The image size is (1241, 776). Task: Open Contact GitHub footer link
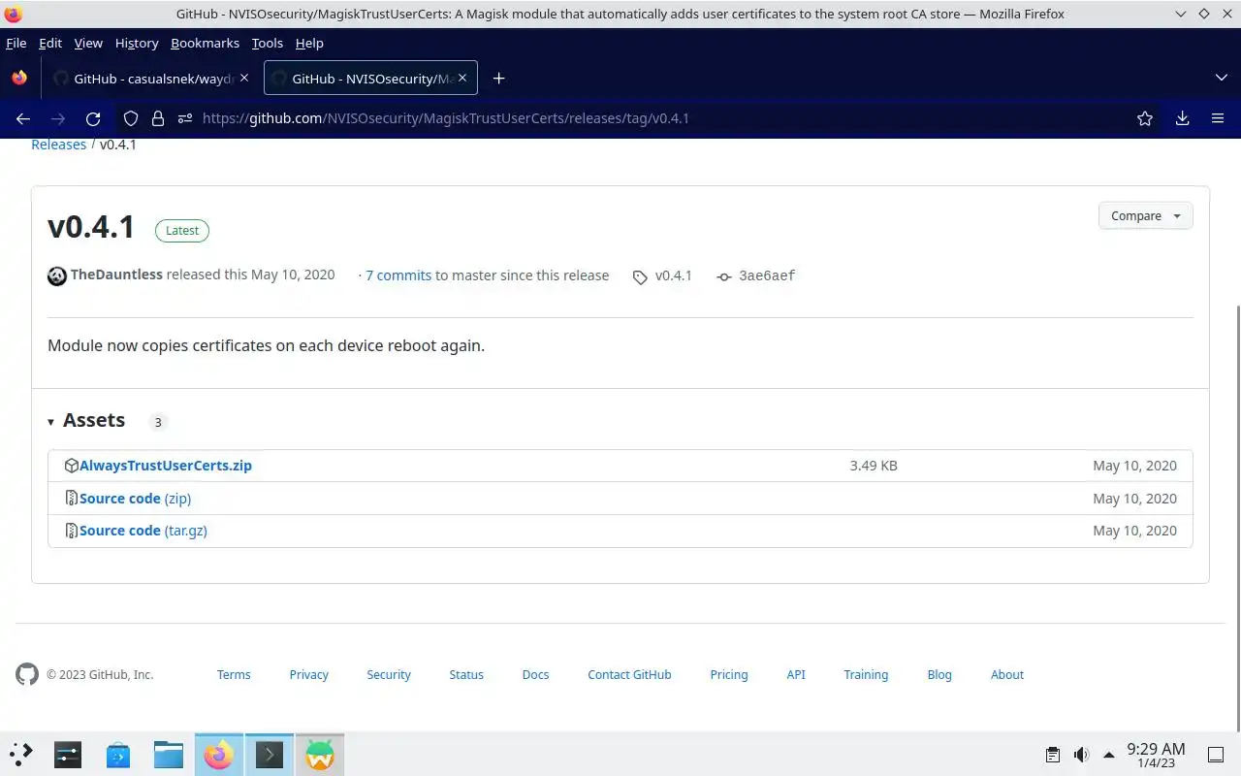[629, 674]
